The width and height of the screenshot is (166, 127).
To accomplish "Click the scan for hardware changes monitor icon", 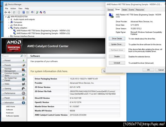I will coord(32,12).
